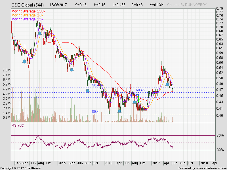Click the bell marker at the August 2014 peak

[40, 33]
